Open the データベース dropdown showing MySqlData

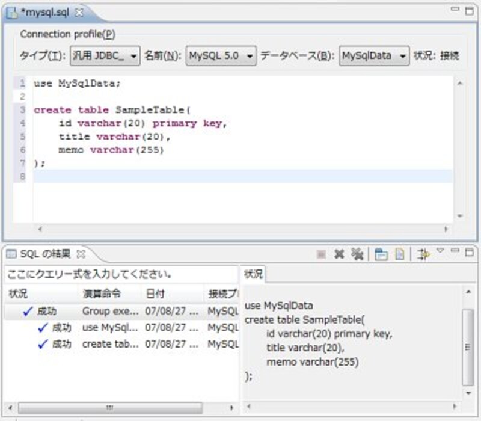coord(374,55)
